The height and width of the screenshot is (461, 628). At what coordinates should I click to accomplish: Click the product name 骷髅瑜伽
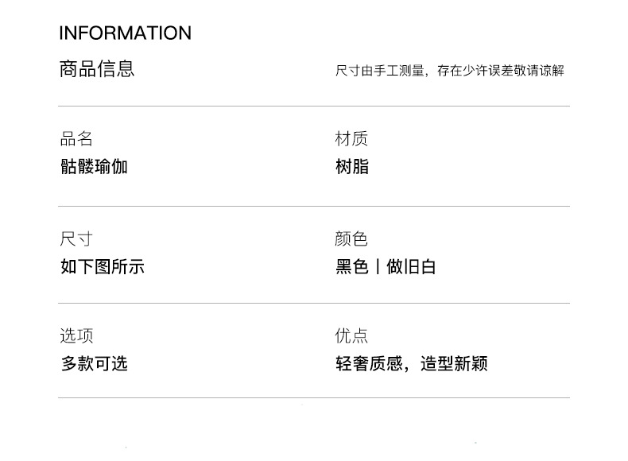pos(94,167)
